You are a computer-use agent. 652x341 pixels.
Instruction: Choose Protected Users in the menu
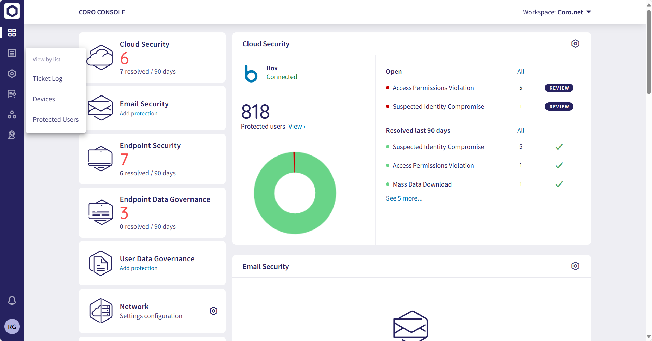click(x=56, y=120)
